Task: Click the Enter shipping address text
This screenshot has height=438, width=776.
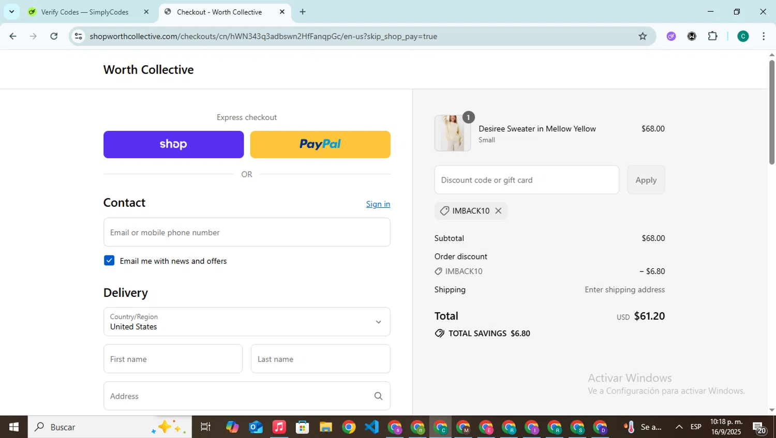Action: (x=624, y=290)
